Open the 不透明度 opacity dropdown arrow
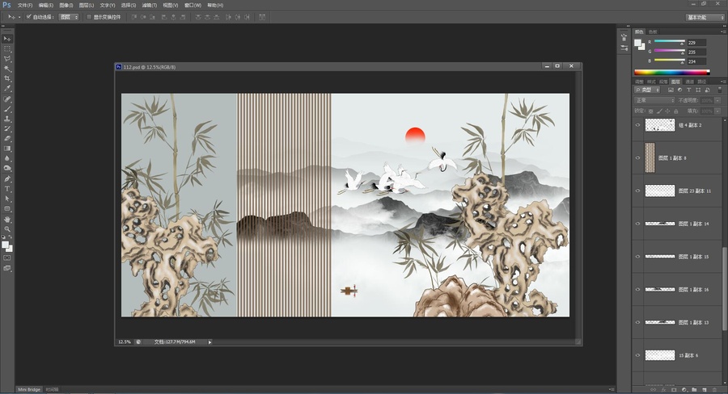Image resolution: width=728 pixels, height=394 pixels. point(717,101)
